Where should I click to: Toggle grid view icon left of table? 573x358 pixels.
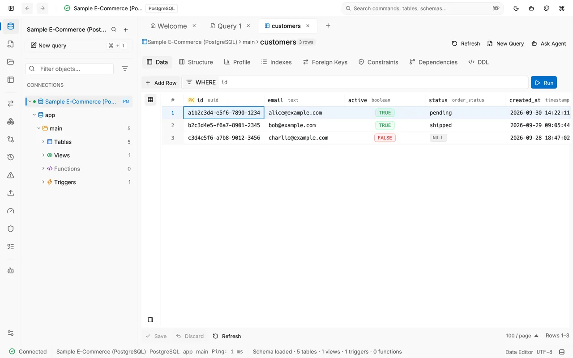[150, 100]
